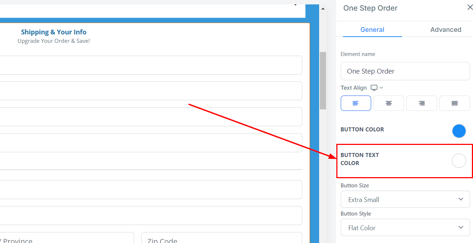
Task: Open the blue Button Color swatch
Action: pos(459,131)
